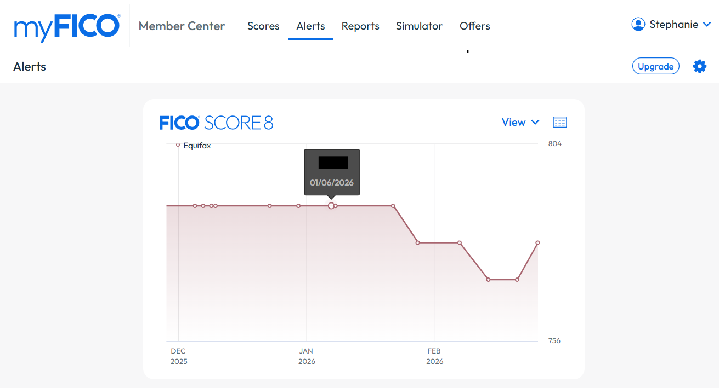Screen dimensions: 719x388
Task: Go to Member Center
Action: pyautogui.click(x=182, y=26)
